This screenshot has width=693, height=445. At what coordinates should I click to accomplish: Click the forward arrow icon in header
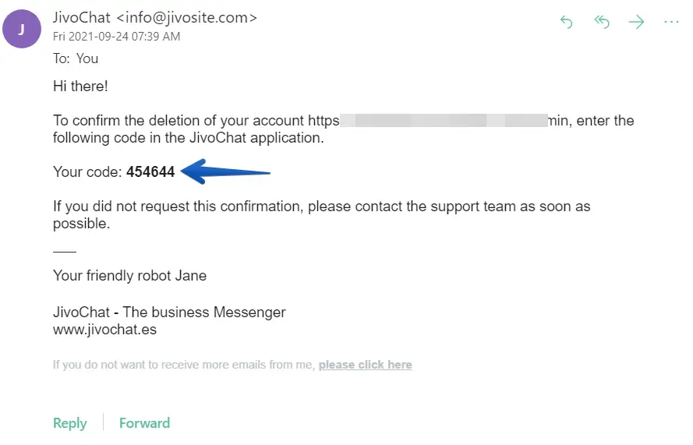point(637,23)
